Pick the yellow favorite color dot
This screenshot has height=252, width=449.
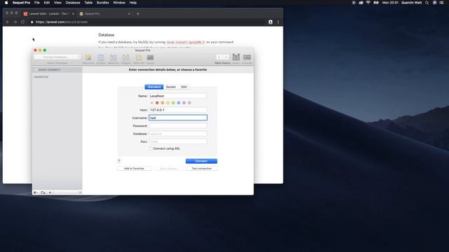(168, 103)
